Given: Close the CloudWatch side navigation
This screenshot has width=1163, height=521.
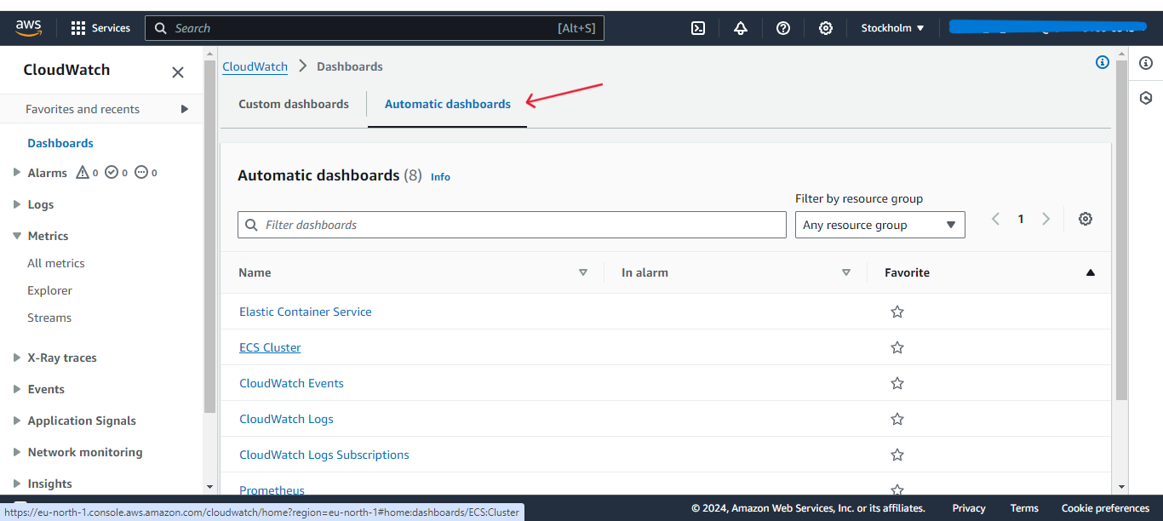Looking at the screenshot, I should pyautogui.click(x=178, y=72).
